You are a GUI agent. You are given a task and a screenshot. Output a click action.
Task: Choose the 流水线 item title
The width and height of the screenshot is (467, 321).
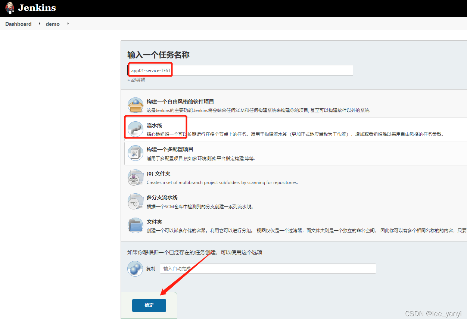[x=154, y=125]
